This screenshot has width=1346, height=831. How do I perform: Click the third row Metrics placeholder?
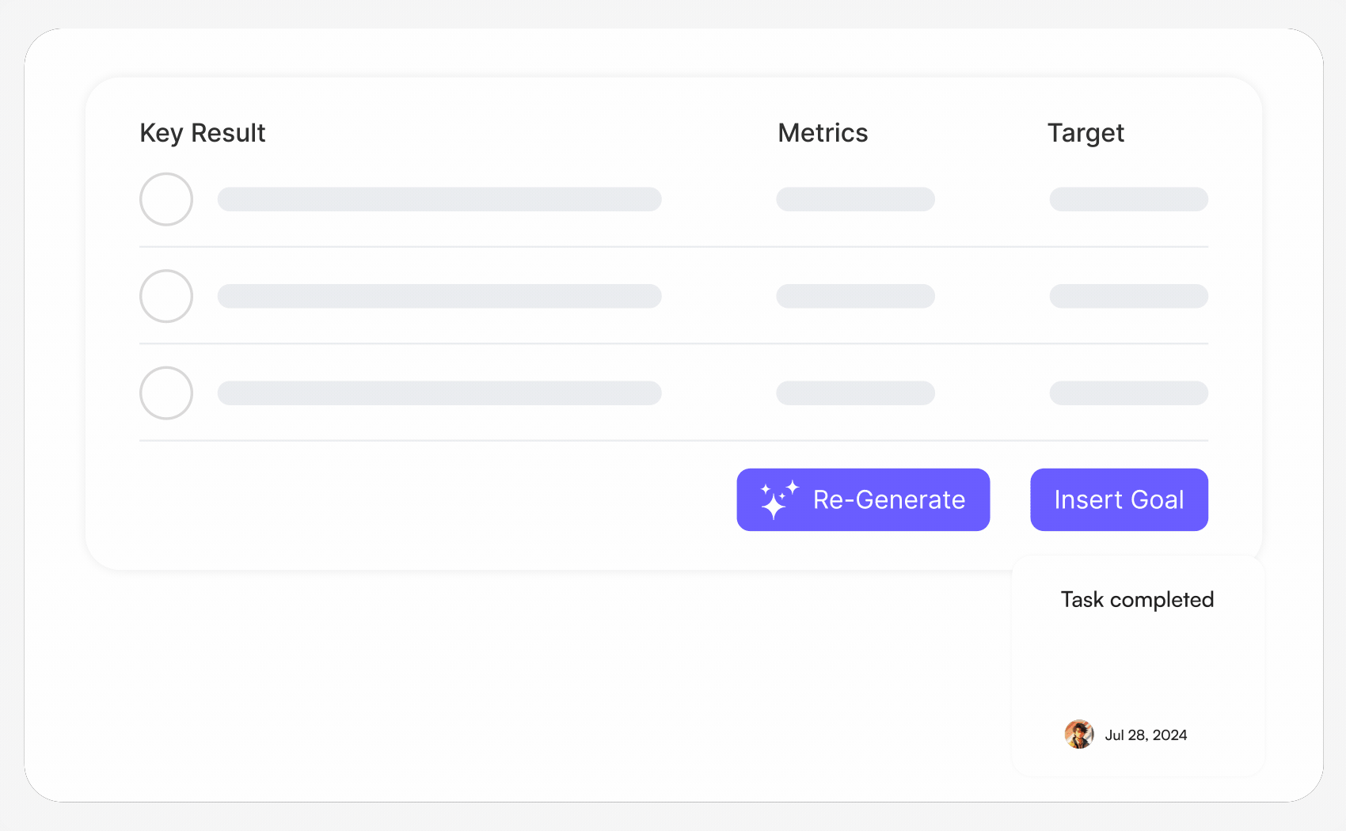[855, 393]
